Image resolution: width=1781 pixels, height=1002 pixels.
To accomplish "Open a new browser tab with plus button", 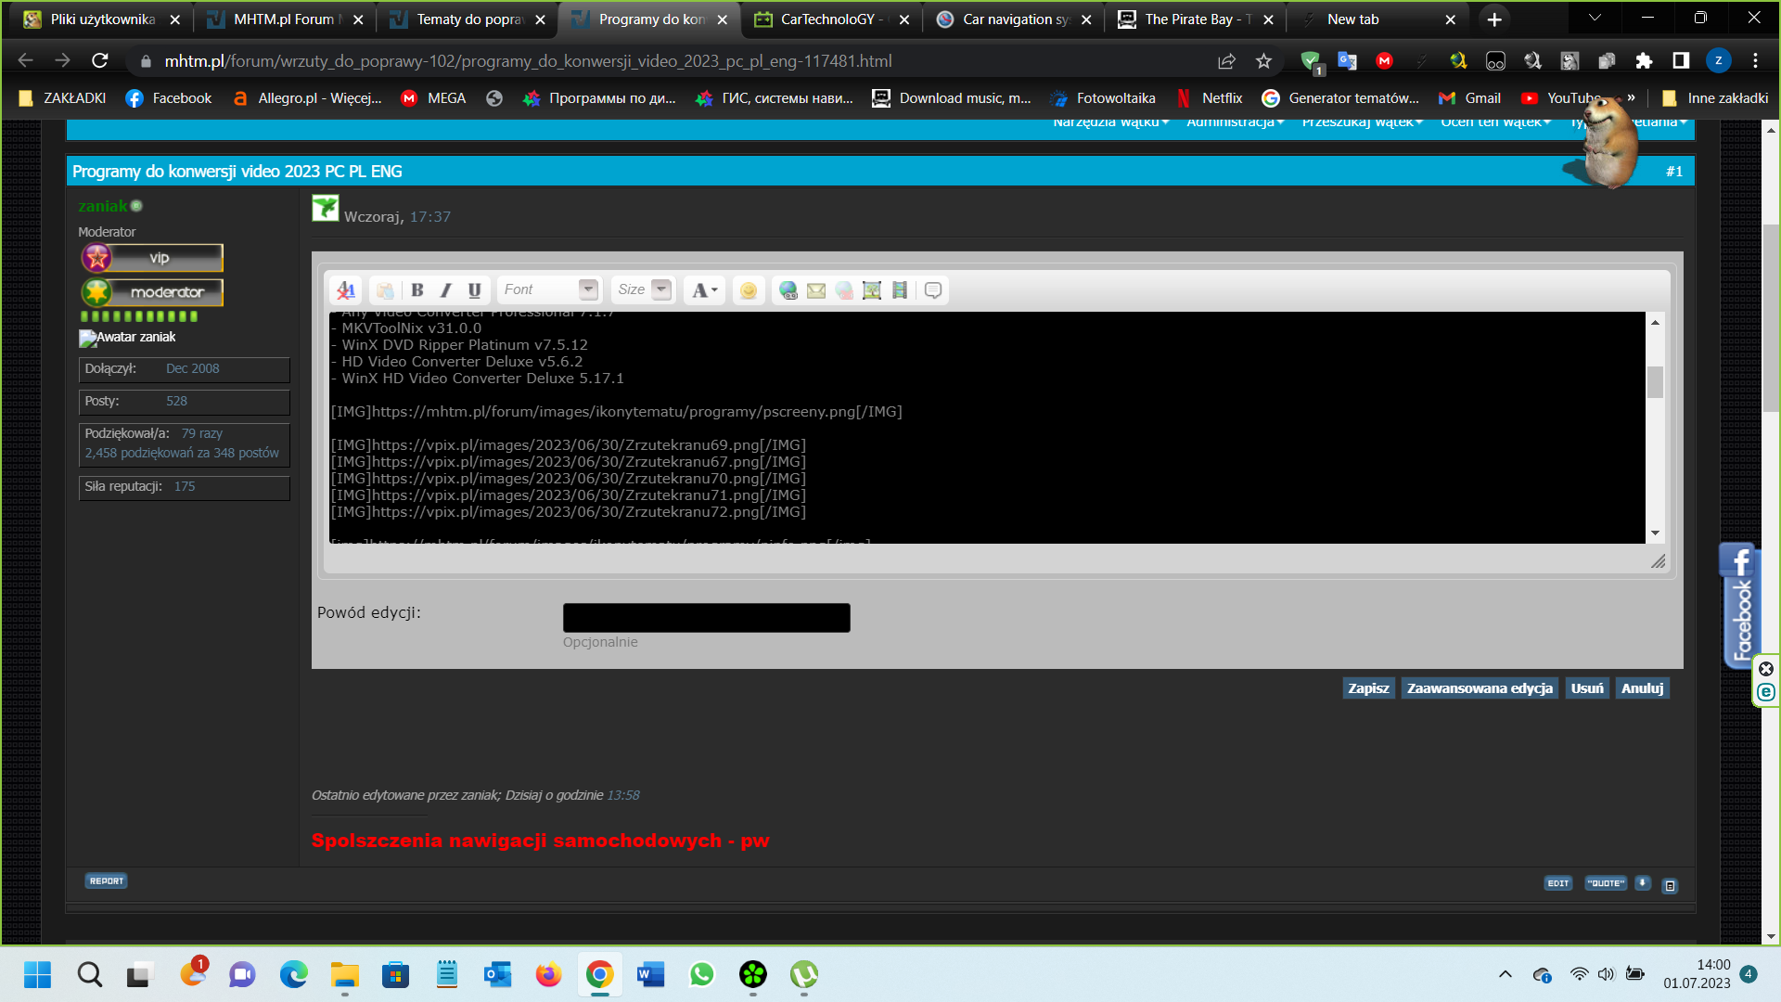I will coord(1494,19).
